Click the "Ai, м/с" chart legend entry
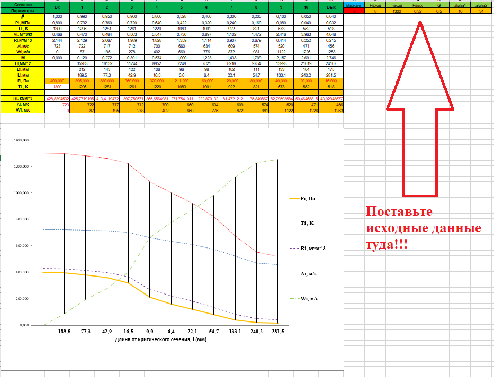 click(303, 273)
